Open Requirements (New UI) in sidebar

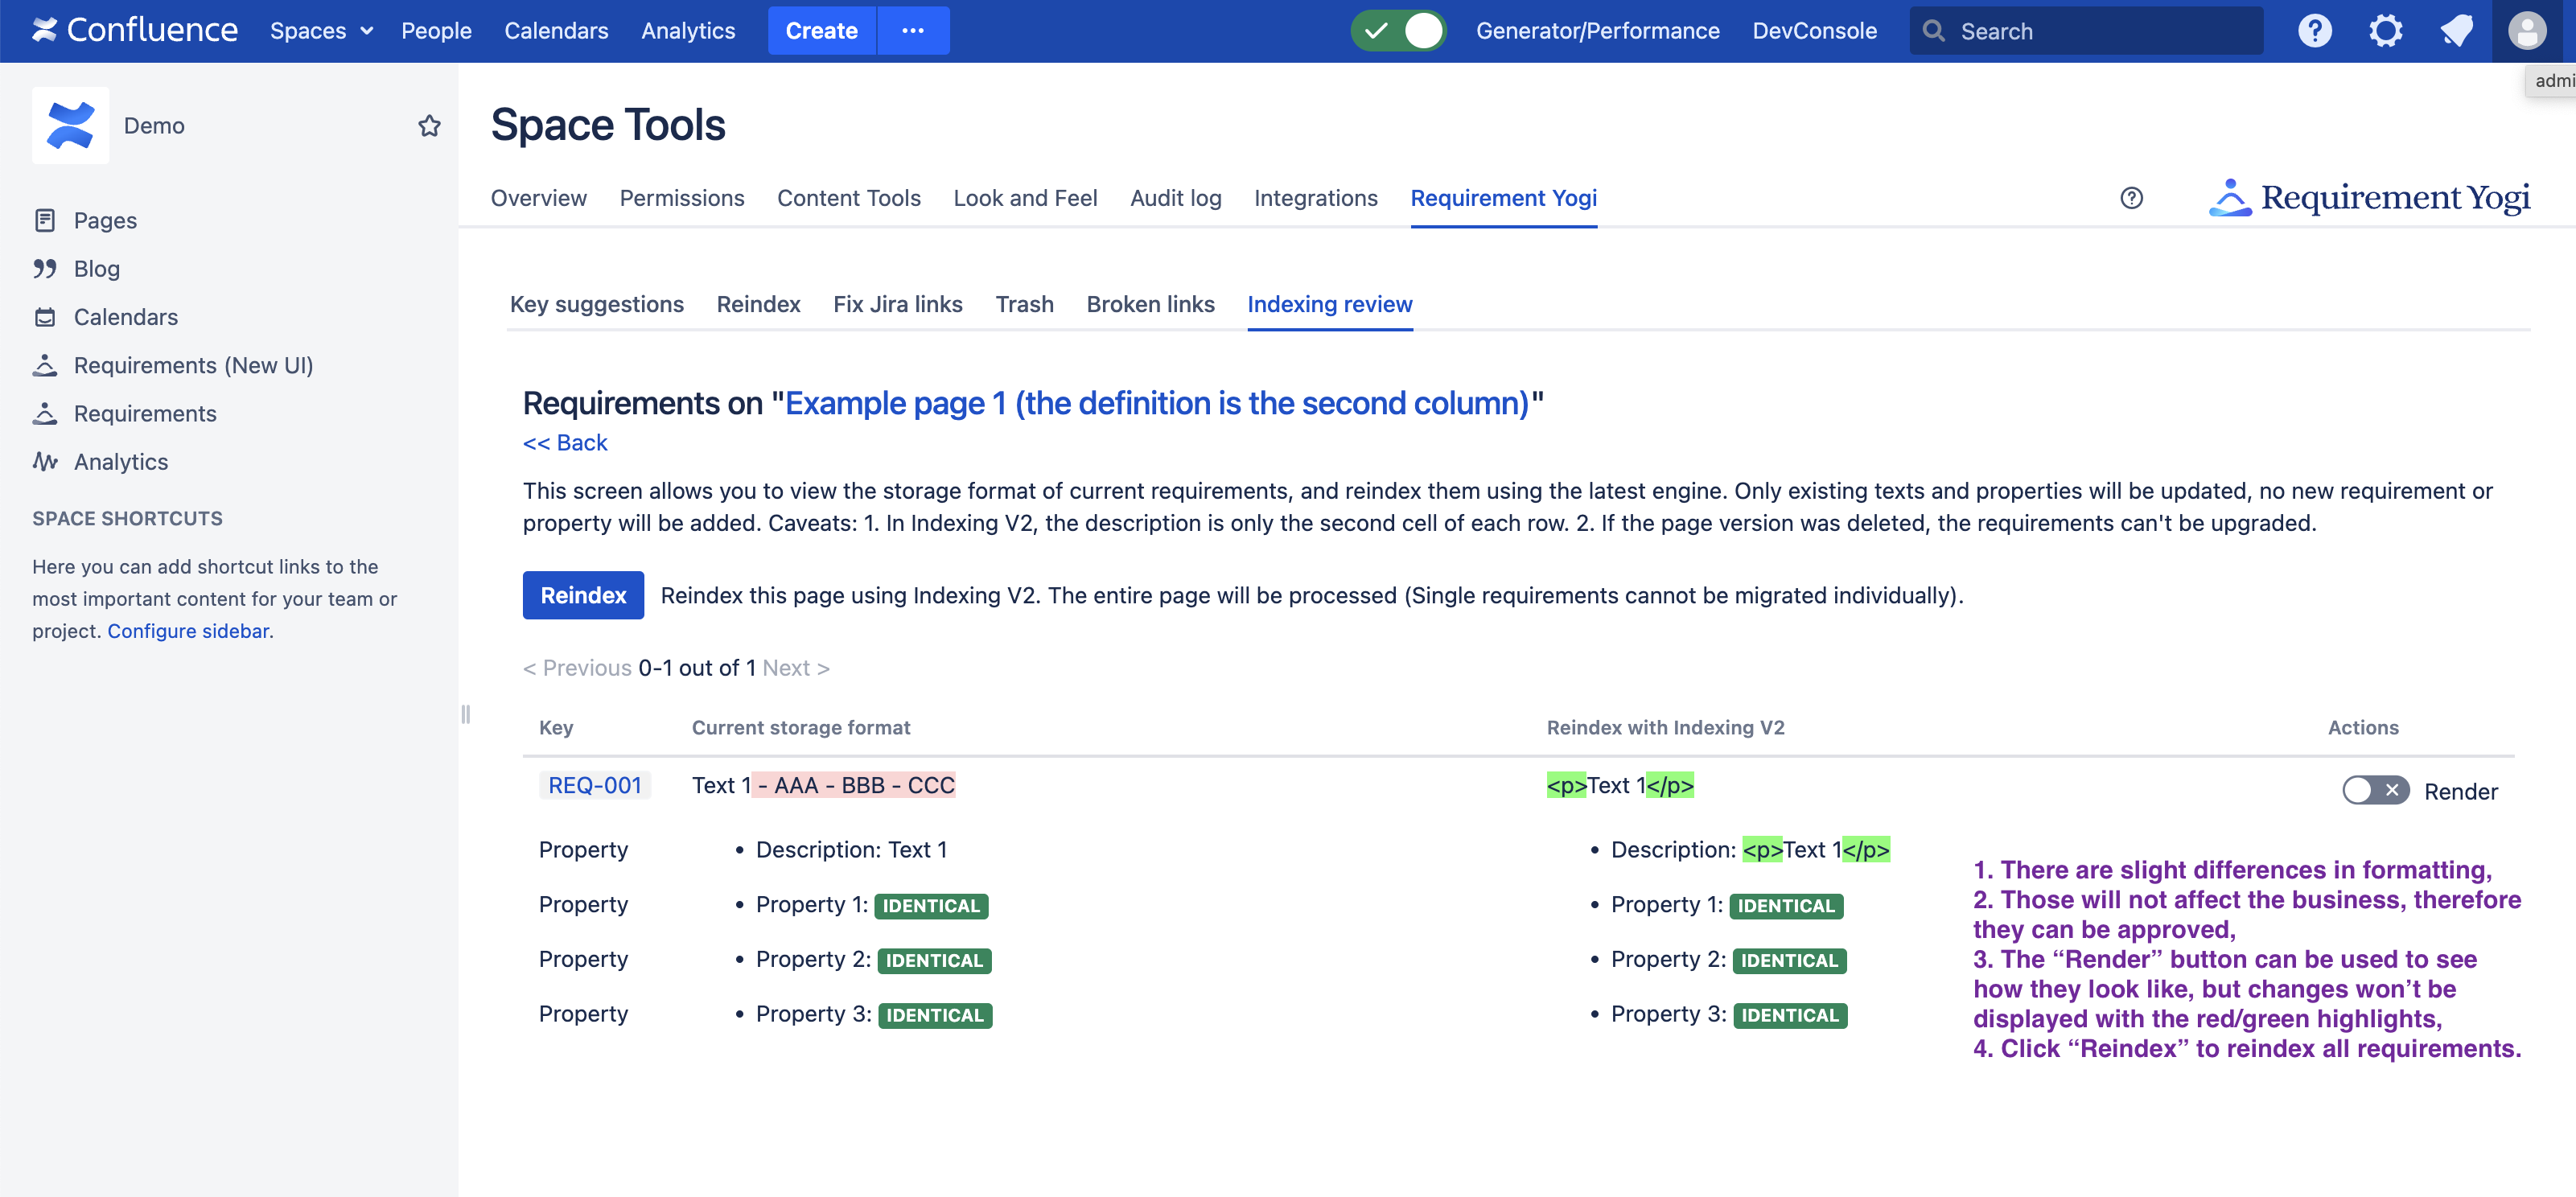point(193,365)
